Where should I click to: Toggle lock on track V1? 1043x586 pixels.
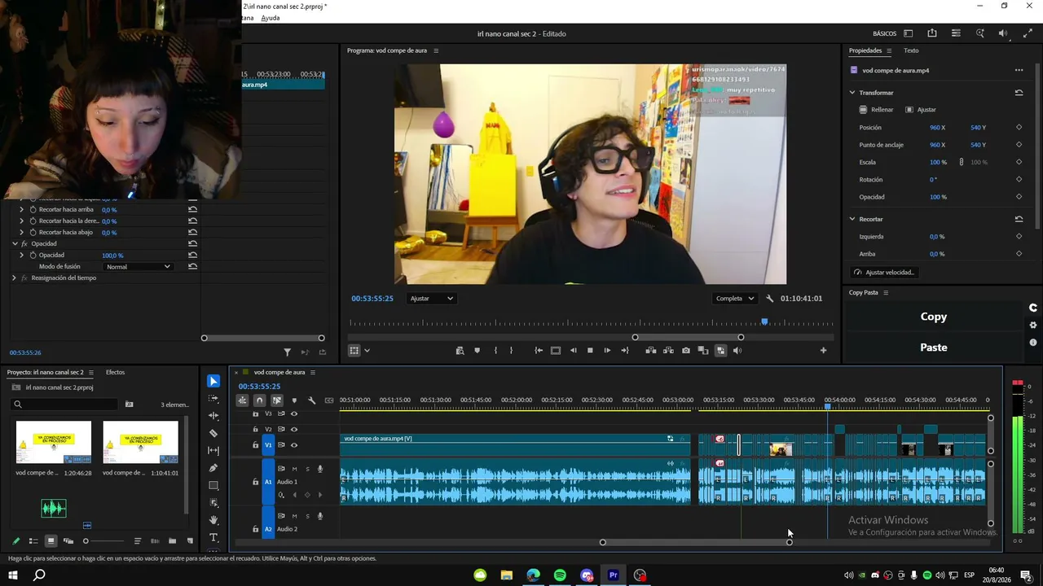tap(255, 445)
